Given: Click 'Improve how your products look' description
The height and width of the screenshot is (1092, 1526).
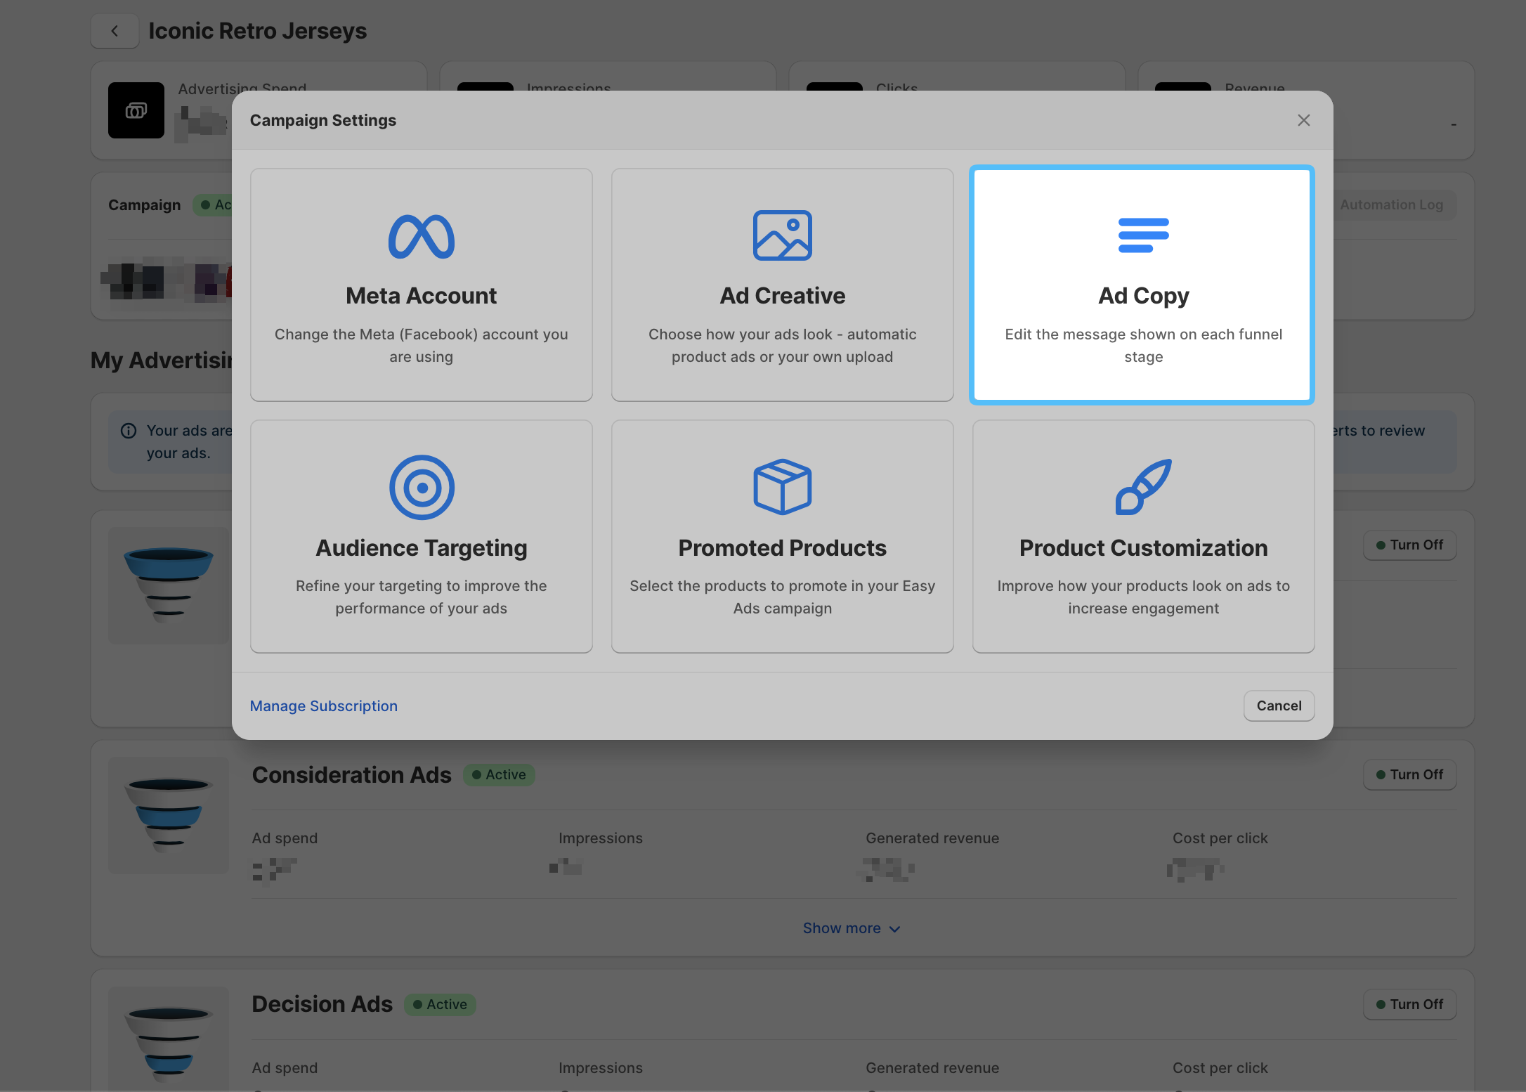Looking at the screenshot, I should pyautogui.click(x=1144, y=597).
